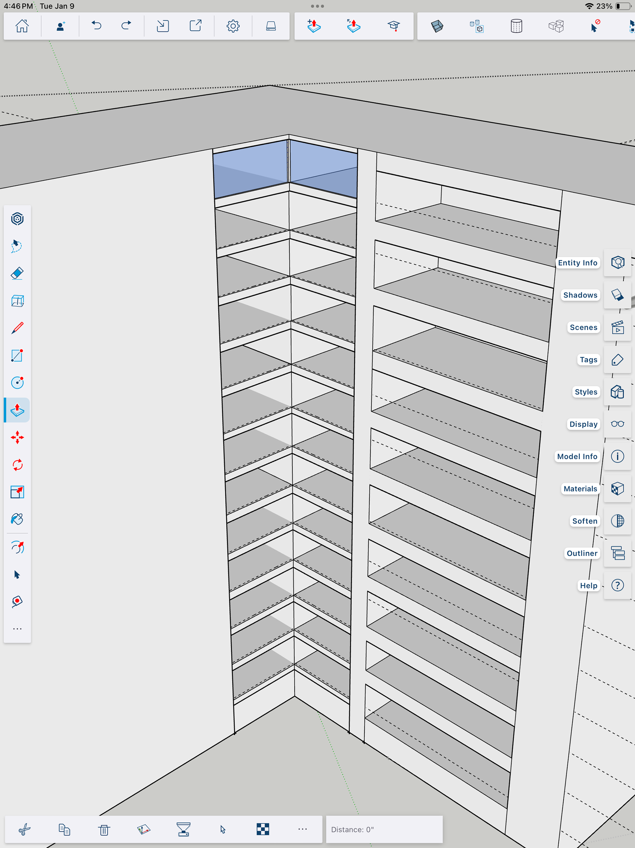The height and width of the screenshot is (848, 635).
Task: Open the Tags panel
Action: (x=617, y=360)
